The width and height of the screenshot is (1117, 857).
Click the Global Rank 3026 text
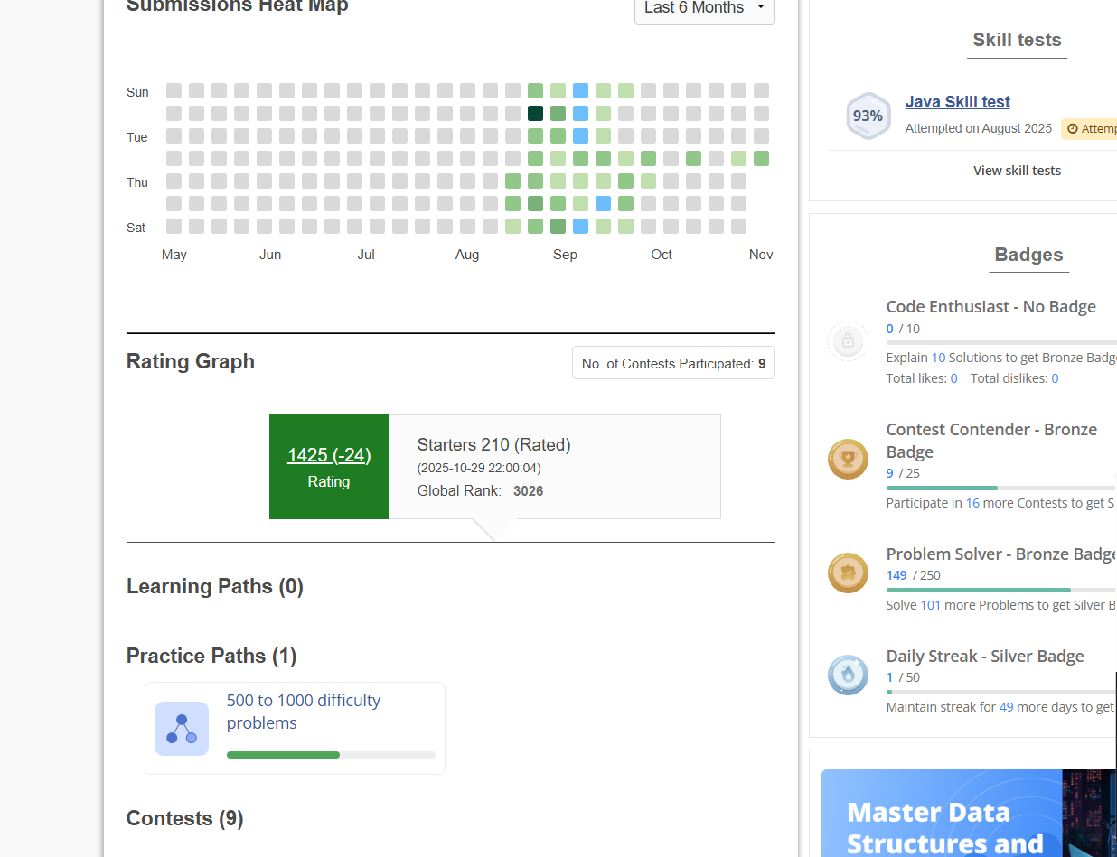pos(480,491)
